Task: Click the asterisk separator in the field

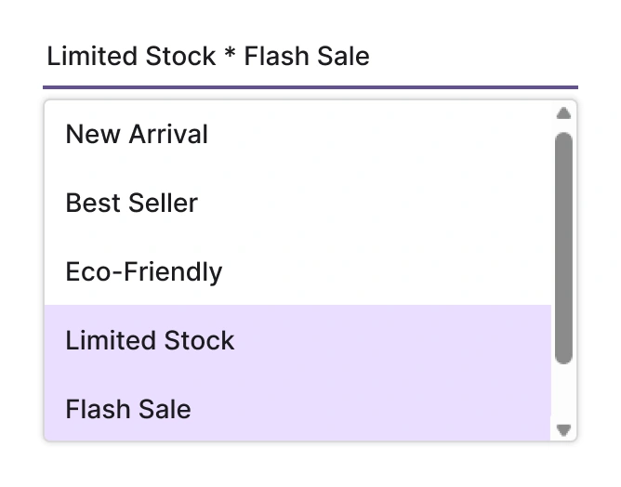Action: (x=230, y=55)
